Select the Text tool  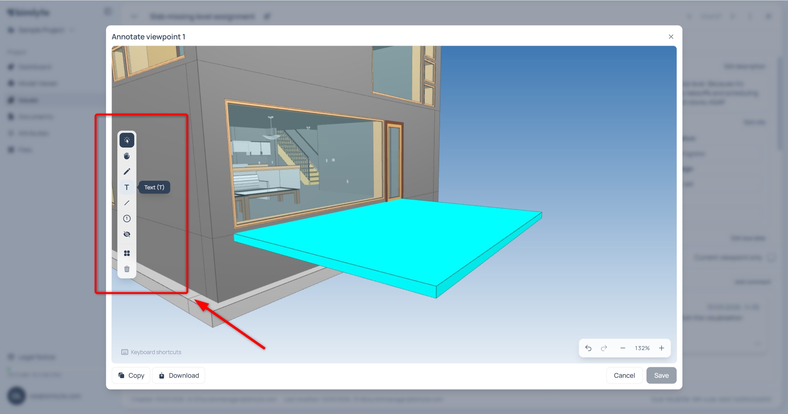coord(127,187)
